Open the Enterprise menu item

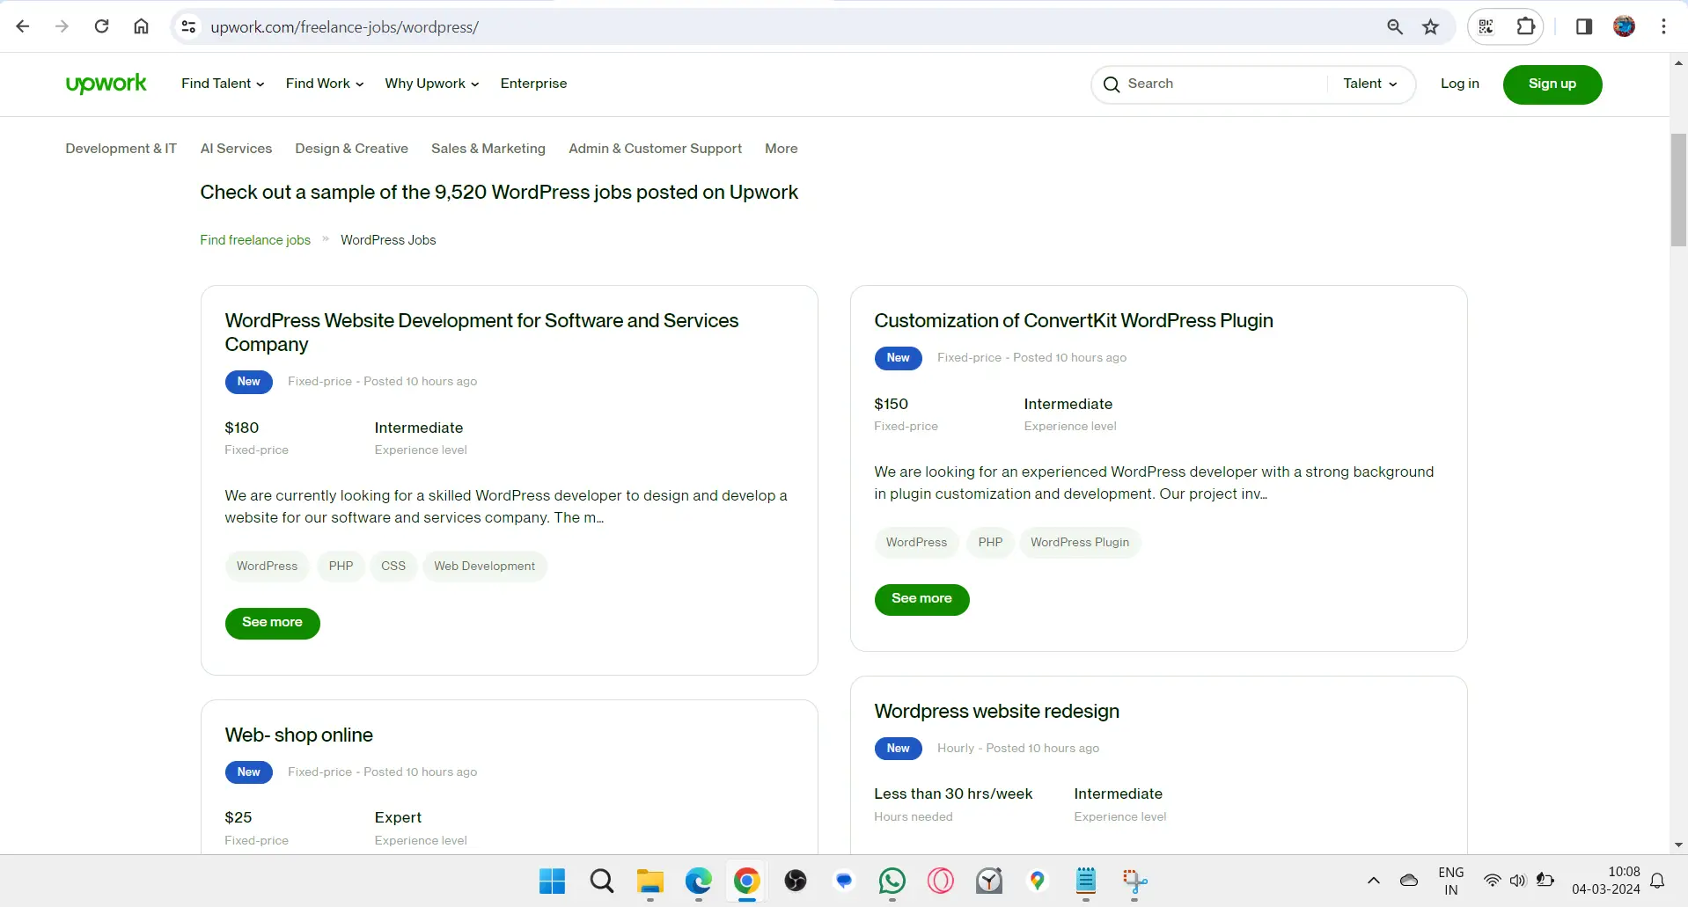tap(533, 84)
